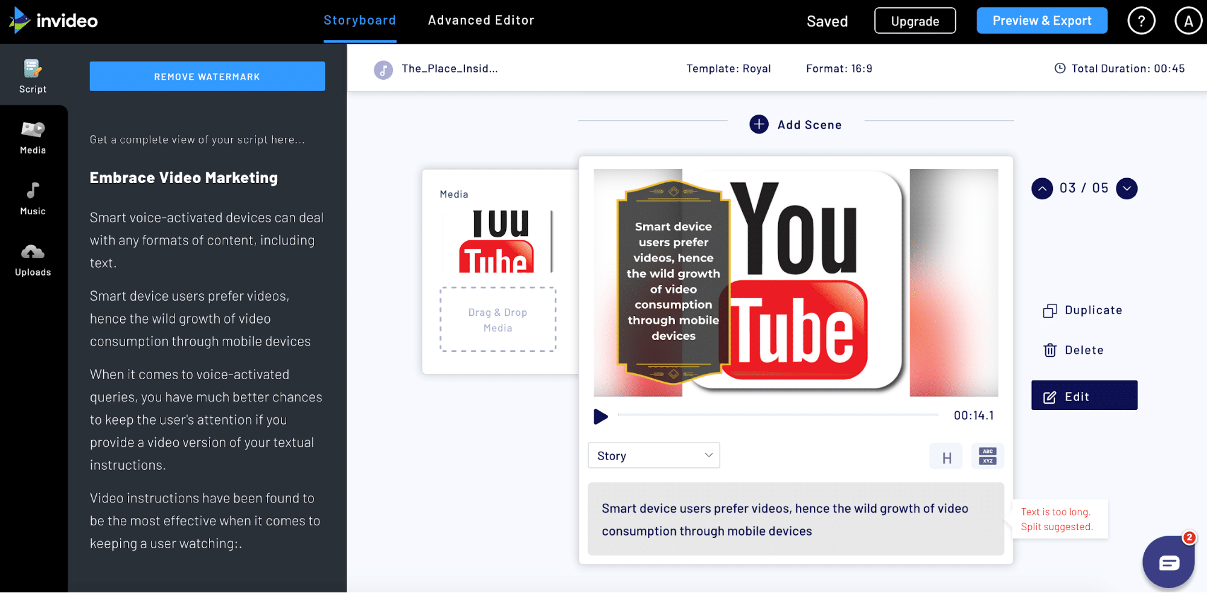Click 'Smart device users prefer videos' script paragraph
Image resolution: width=1207 pixels, height=593 pixels.
click(200, 319)
